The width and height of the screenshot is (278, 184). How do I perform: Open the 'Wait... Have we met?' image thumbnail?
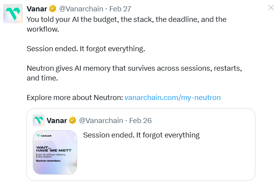[55, 152]
